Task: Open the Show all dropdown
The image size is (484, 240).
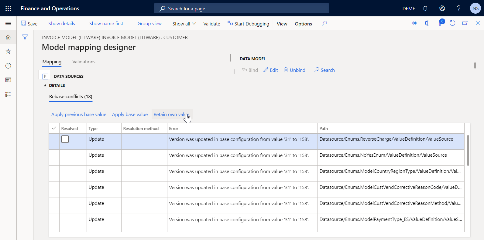Action: click(184, 24)
